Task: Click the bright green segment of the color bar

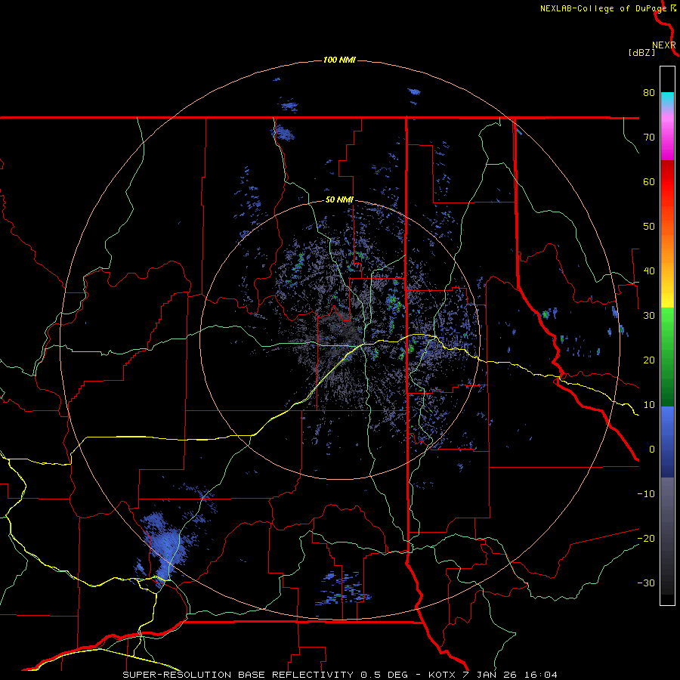Action: pos(667,320)
